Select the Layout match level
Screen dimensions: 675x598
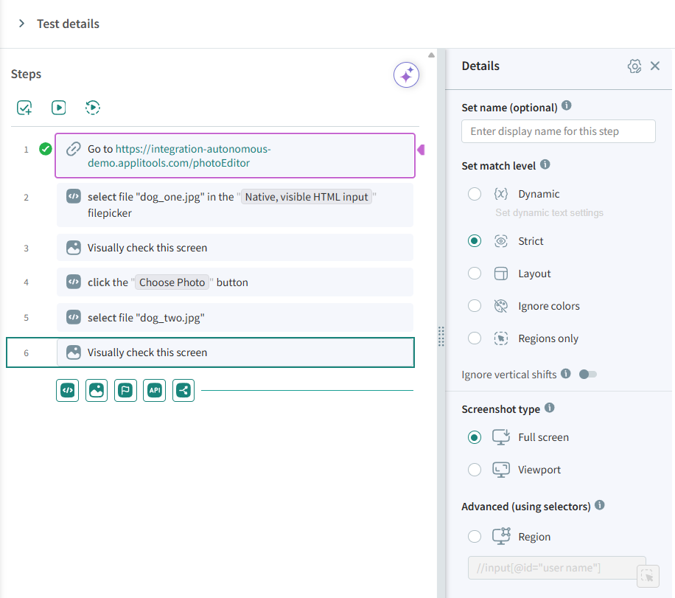[475, 273]
